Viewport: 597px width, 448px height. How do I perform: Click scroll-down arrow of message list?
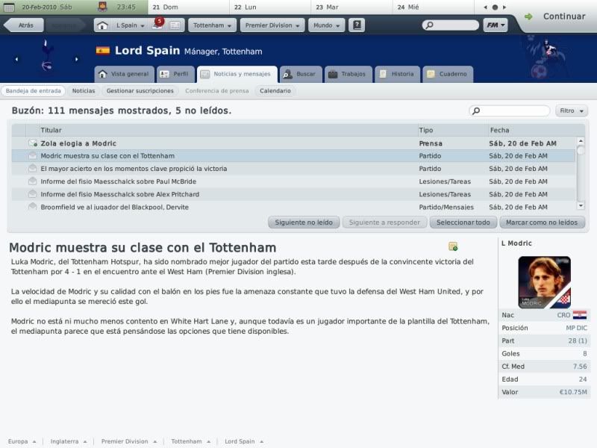pos(581,206)
